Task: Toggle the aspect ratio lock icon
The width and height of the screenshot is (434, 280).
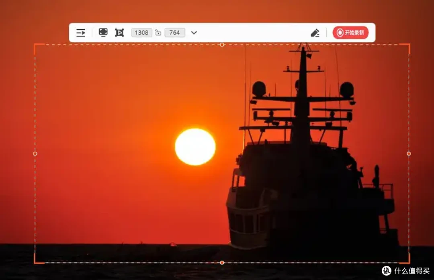Action: point(158,33)
